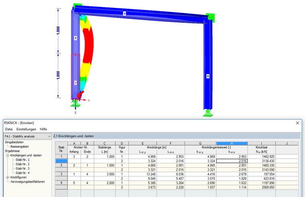This screenshot has width=305, height=197.
Task: Select column header A
Action: click(x=74, y=143)
